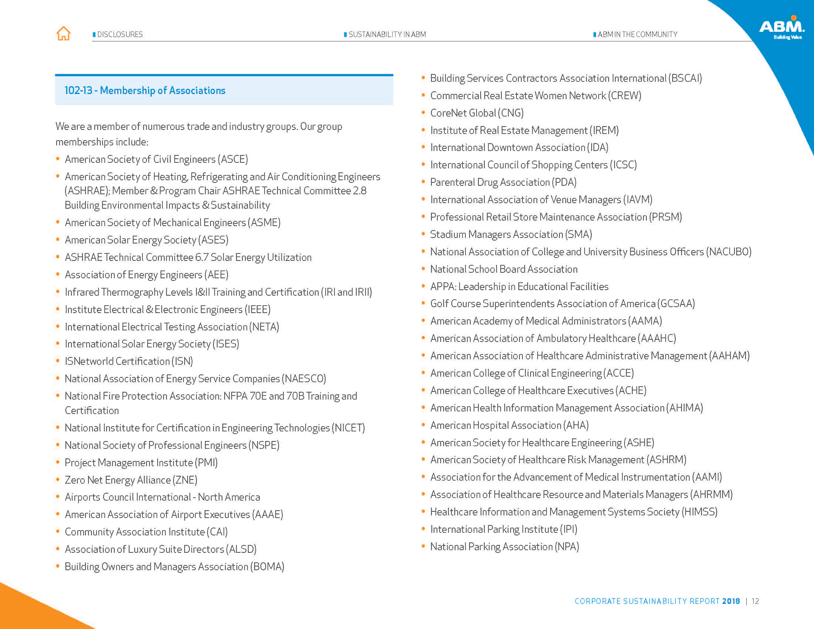Click the blue marker beside Sustainability in ABM
The image size is (814, 629).
coord(346,34)
